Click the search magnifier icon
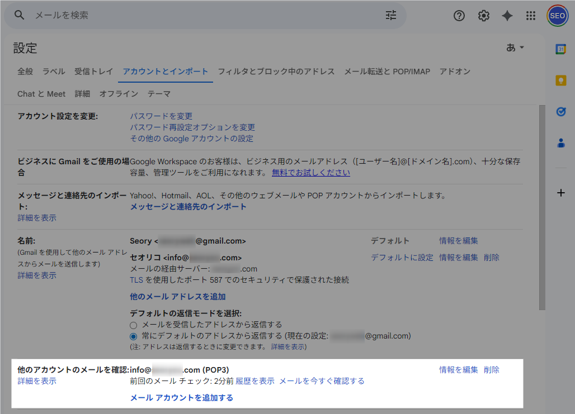The height and width of the screenshot is (414, 575). tap(19, 16)
